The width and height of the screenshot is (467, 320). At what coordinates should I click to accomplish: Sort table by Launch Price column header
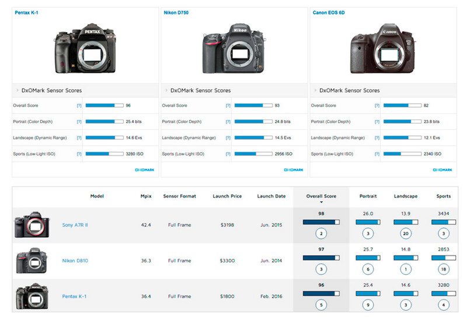pos(227,196)
